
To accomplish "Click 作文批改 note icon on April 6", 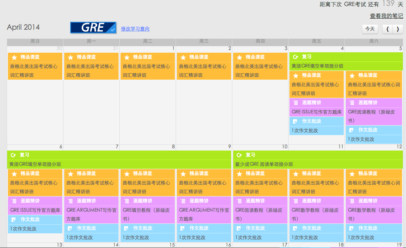I will tap(13, 219).
